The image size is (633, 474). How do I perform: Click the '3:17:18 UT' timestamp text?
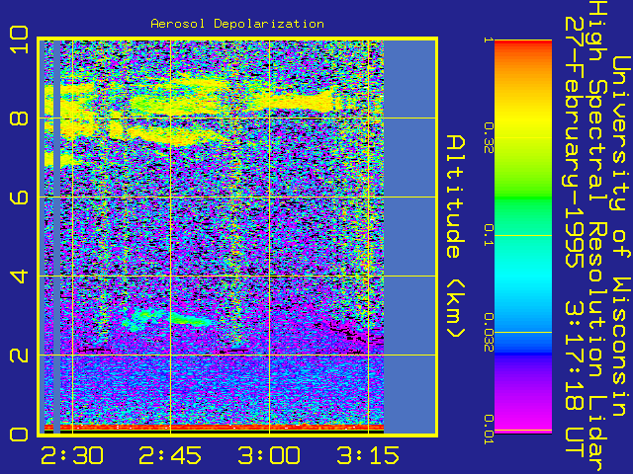[574, 379]
